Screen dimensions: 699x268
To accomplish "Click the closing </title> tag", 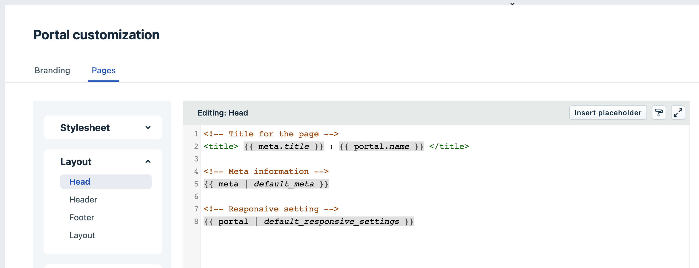I will (x=449, y=147).
